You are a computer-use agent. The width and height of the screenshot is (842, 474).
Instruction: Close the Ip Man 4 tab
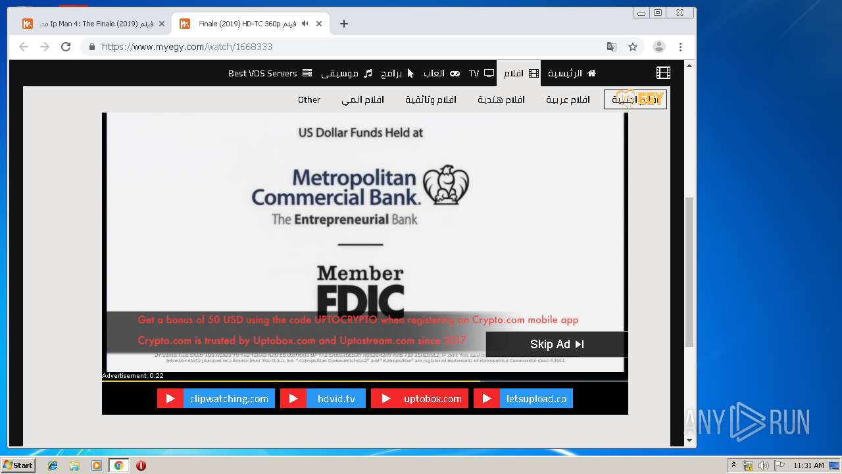tap(162, 24)
